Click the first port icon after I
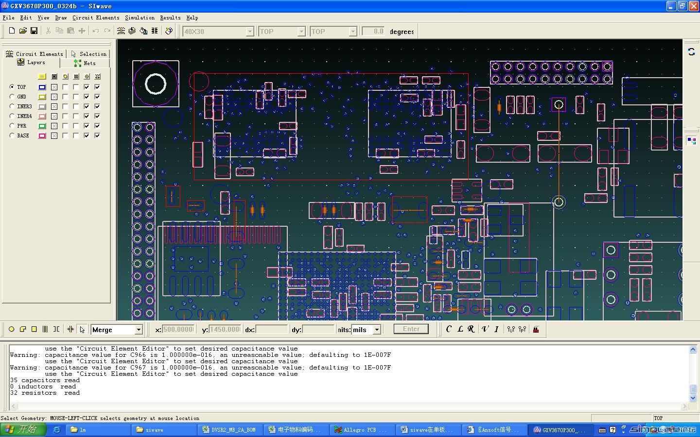Image resolution: width=700 pixels, height=437 pixels. pos(511,329)
